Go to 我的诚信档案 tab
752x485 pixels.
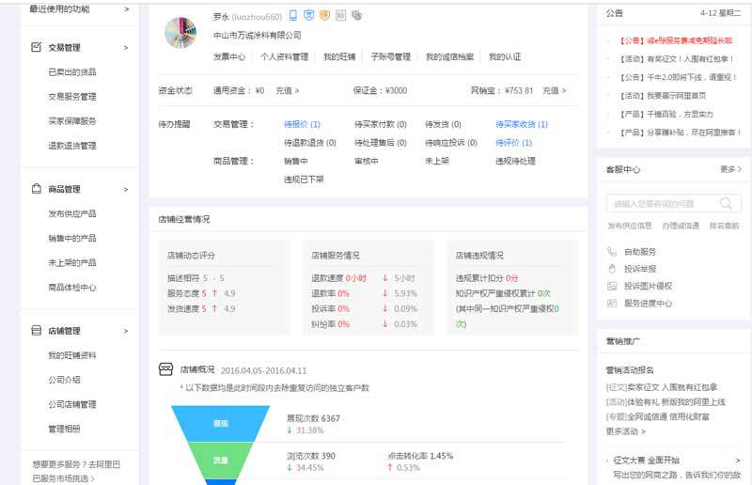(x=450, y=56)
